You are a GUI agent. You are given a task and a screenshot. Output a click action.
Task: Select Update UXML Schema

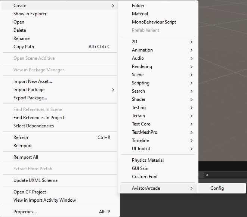pyautogui.click(x=59, y=180)
